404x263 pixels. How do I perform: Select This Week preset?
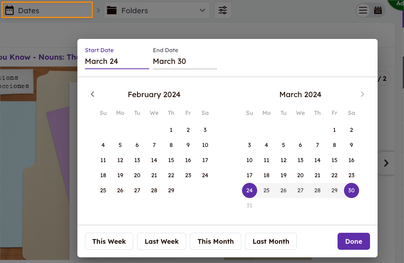click(x=109, y=241)
